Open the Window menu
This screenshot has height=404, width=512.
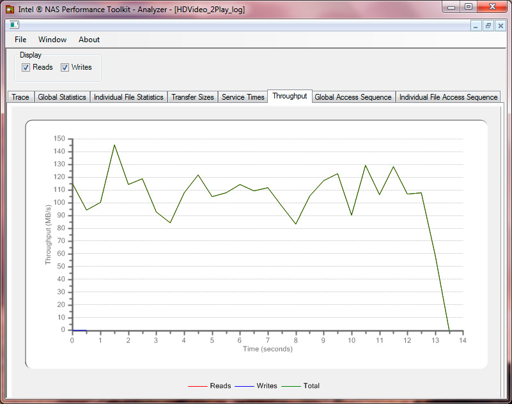coord(52,40)
